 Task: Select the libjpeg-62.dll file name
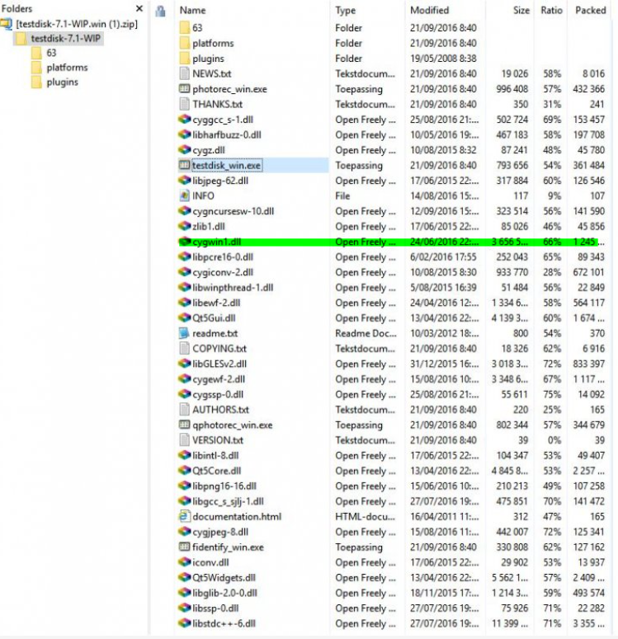tap(220, 181)
